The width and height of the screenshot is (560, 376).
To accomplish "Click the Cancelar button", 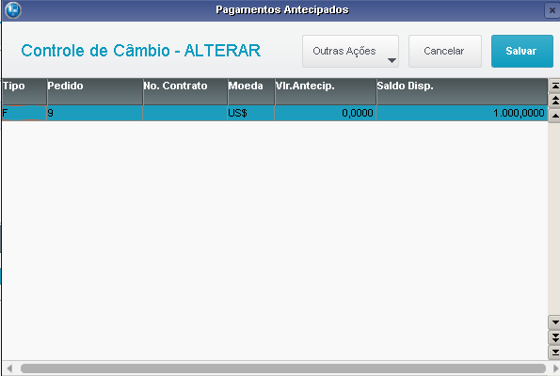I will pyautogui.click(x=445, y=51).
